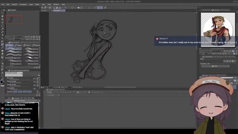Click the Clear icon in command bar

point(73,7)
